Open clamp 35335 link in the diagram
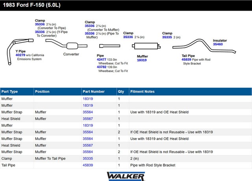Viewport: 252px width, 181px height. (167, 37)
